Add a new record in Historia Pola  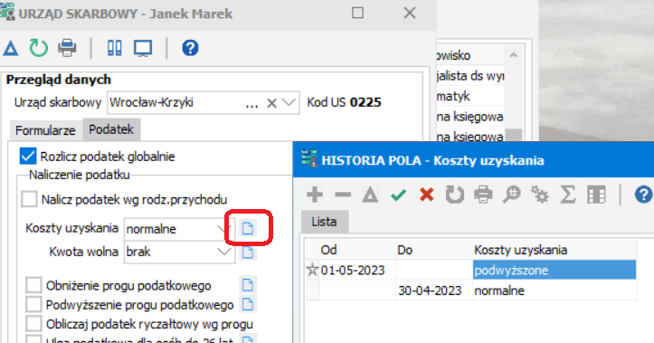pos(315,195)
